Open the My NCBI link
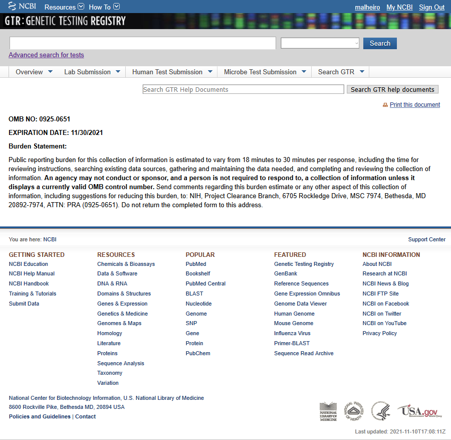Viewport: 451px width, 440px height. coord(399,7)
